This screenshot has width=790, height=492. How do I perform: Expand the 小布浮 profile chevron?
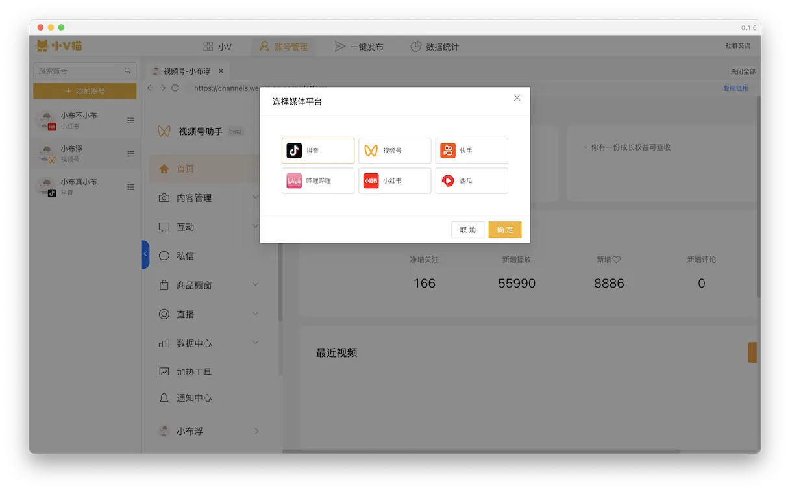tap(256, 431)
